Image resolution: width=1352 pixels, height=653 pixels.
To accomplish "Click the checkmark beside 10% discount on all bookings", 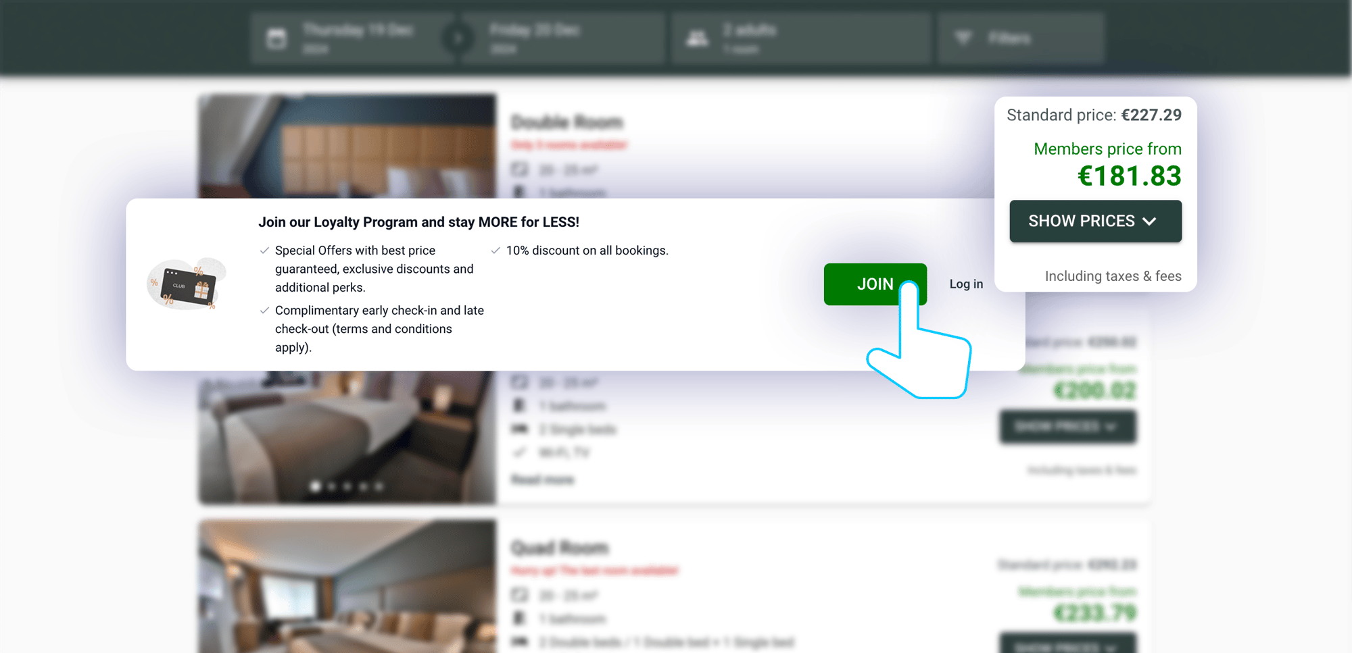I will (x=496, y=250).
